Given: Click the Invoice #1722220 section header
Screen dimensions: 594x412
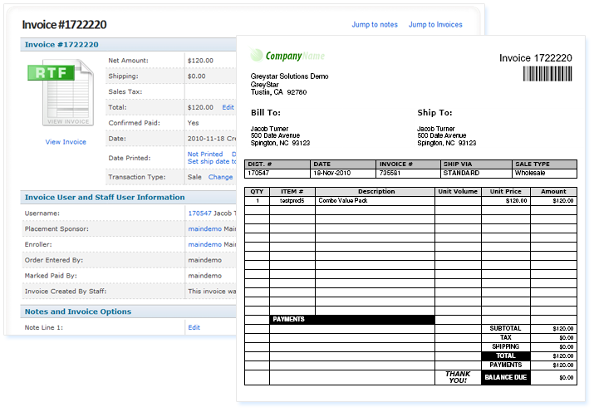Looking at the screenshot, I should coord(62,44).
